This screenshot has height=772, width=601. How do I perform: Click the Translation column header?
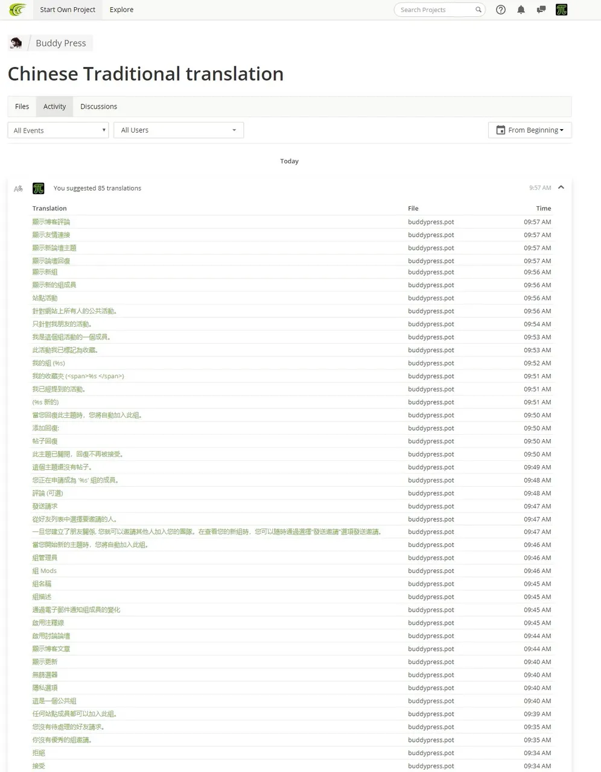click(49, 208)
